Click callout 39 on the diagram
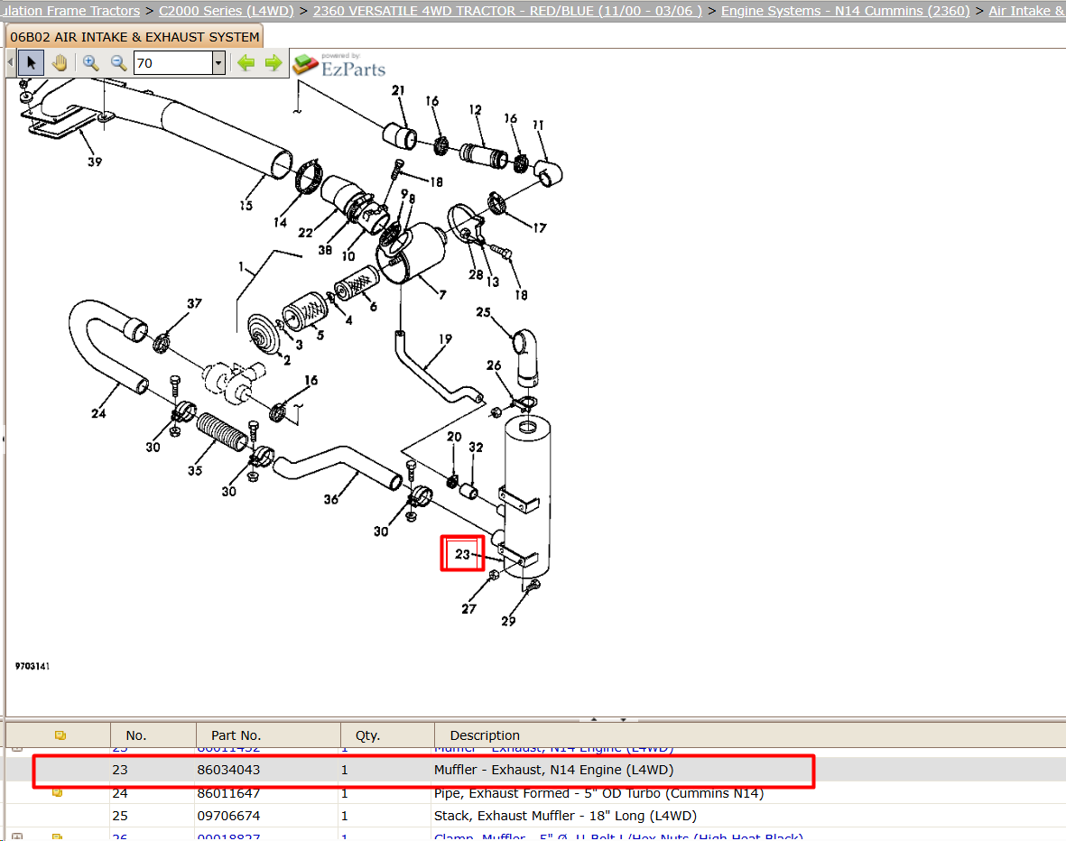1066x841 pixels. pyautogui.click(x=95, y=162)
